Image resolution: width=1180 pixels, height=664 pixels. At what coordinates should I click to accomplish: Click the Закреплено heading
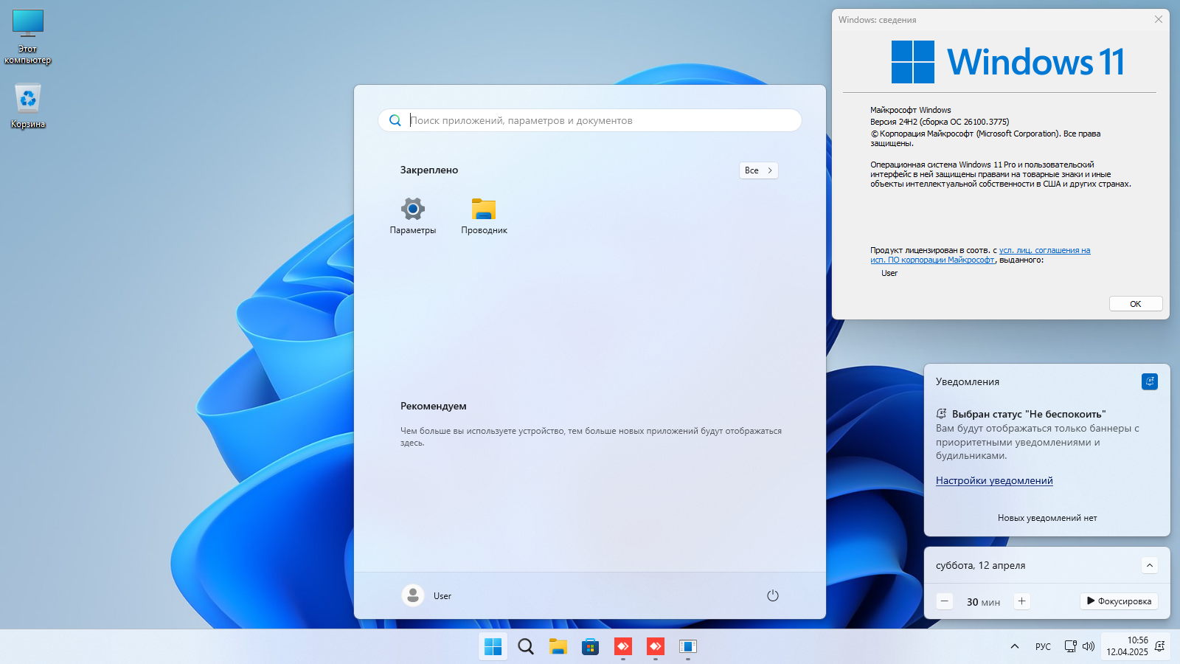(429, 170)
